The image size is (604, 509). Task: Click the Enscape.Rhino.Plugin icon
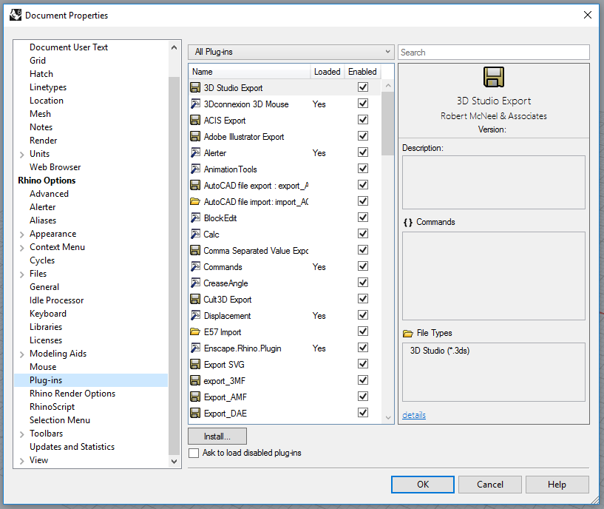pyautogui.click(x=195, y=348)
